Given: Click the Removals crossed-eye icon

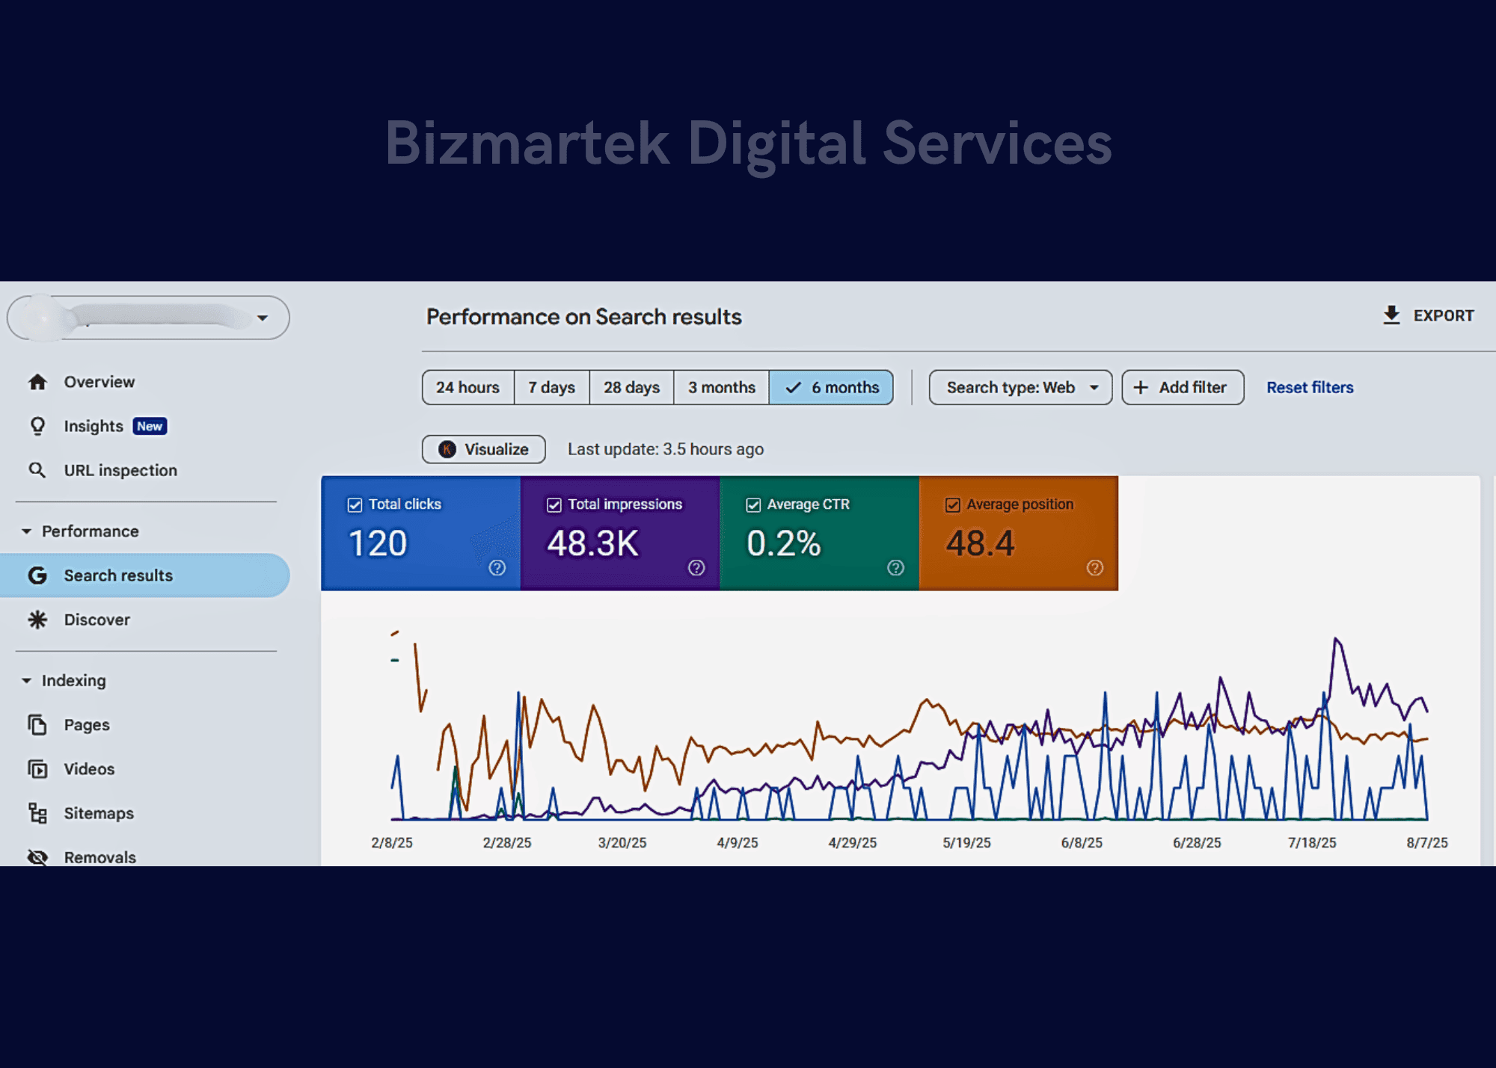Looking at the screenshot, I should (37, 857).
